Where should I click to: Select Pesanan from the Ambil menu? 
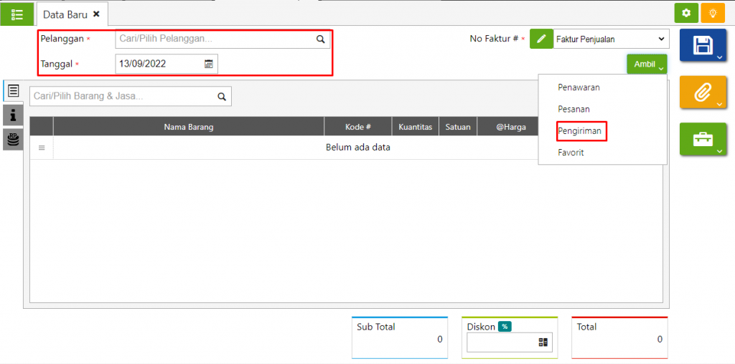[x=574, y=108]
